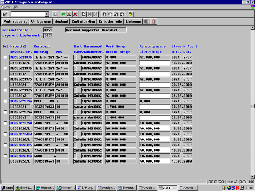Click the Umlagerung button
Screen dimensions: 255x191
41,22
